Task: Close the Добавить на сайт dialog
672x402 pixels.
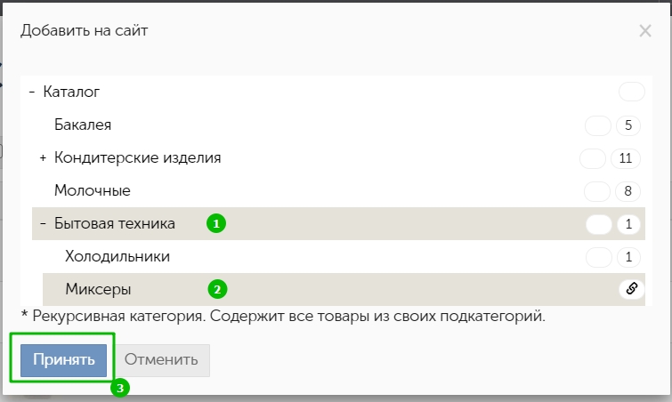Action: 645,31
